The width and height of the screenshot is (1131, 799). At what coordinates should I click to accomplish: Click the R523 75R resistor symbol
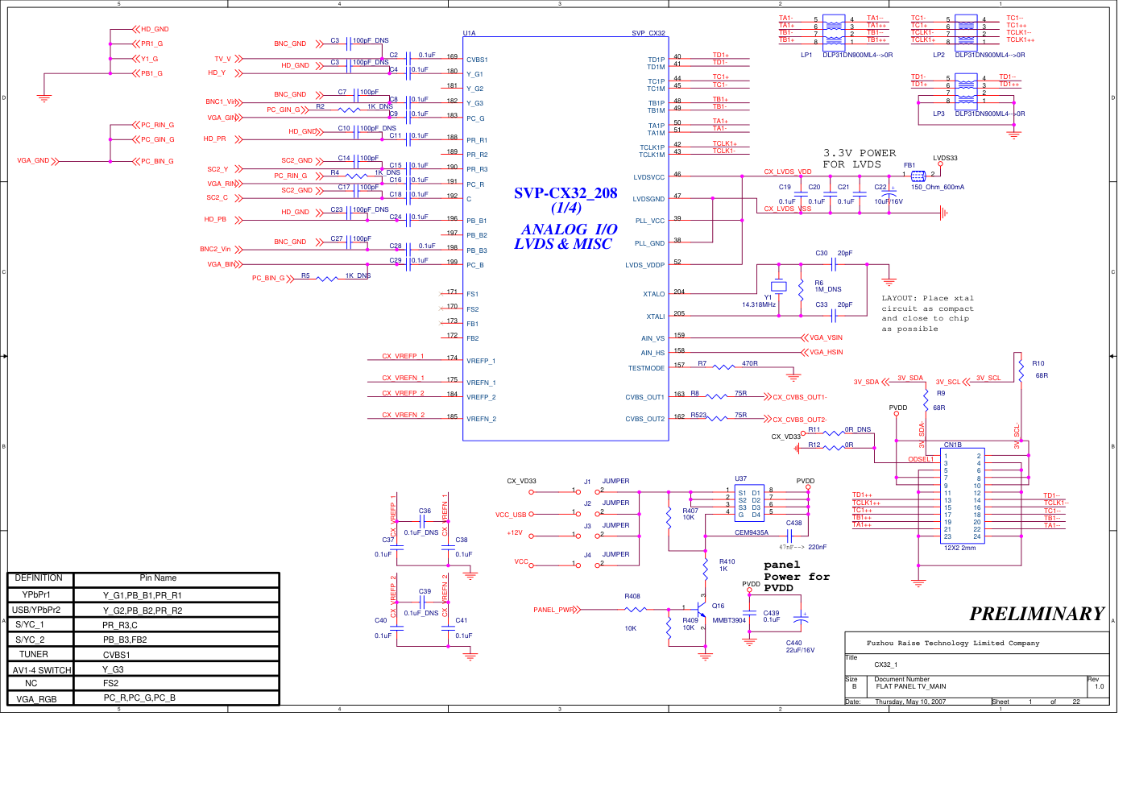(x=717, y=418)
